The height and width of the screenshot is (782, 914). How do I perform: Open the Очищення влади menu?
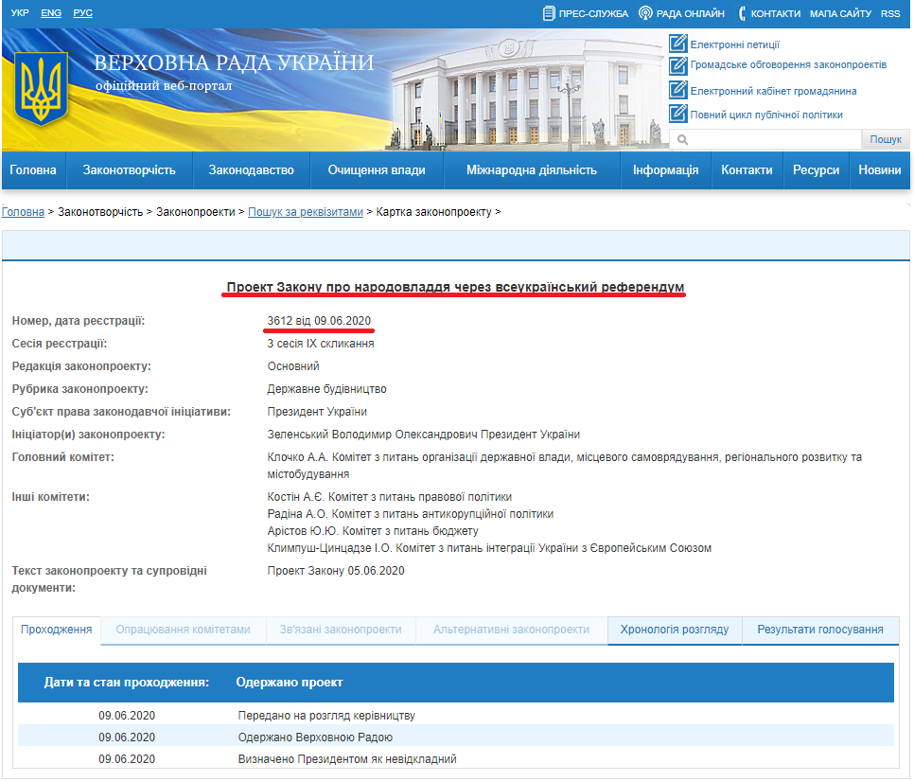pyautogui.click(x=377, y=170)
